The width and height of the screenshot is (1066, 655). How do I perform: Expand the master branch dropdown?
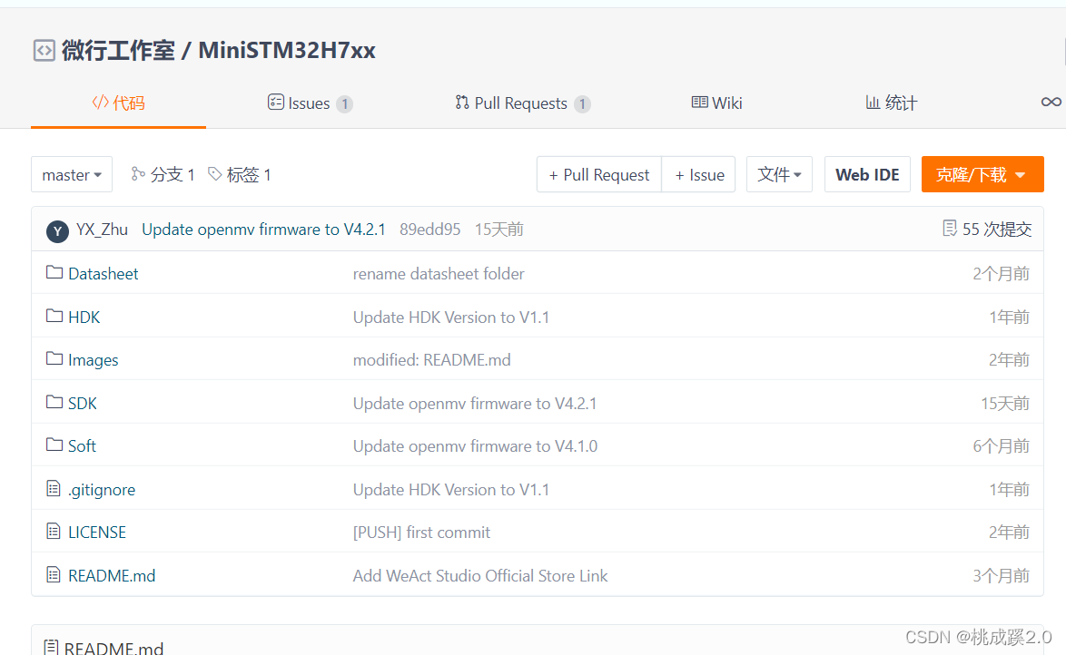pyautogui.click(x=72, y=174)
